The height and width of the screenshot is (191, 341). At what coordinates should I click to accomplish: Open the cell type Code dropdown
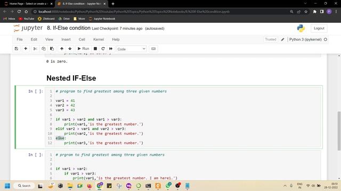pyautogui.click(x=132, y=49)
